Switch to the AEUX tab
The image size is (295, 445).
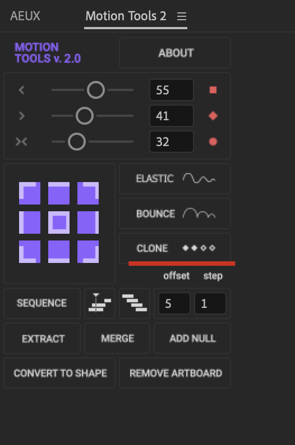point(25,16)
